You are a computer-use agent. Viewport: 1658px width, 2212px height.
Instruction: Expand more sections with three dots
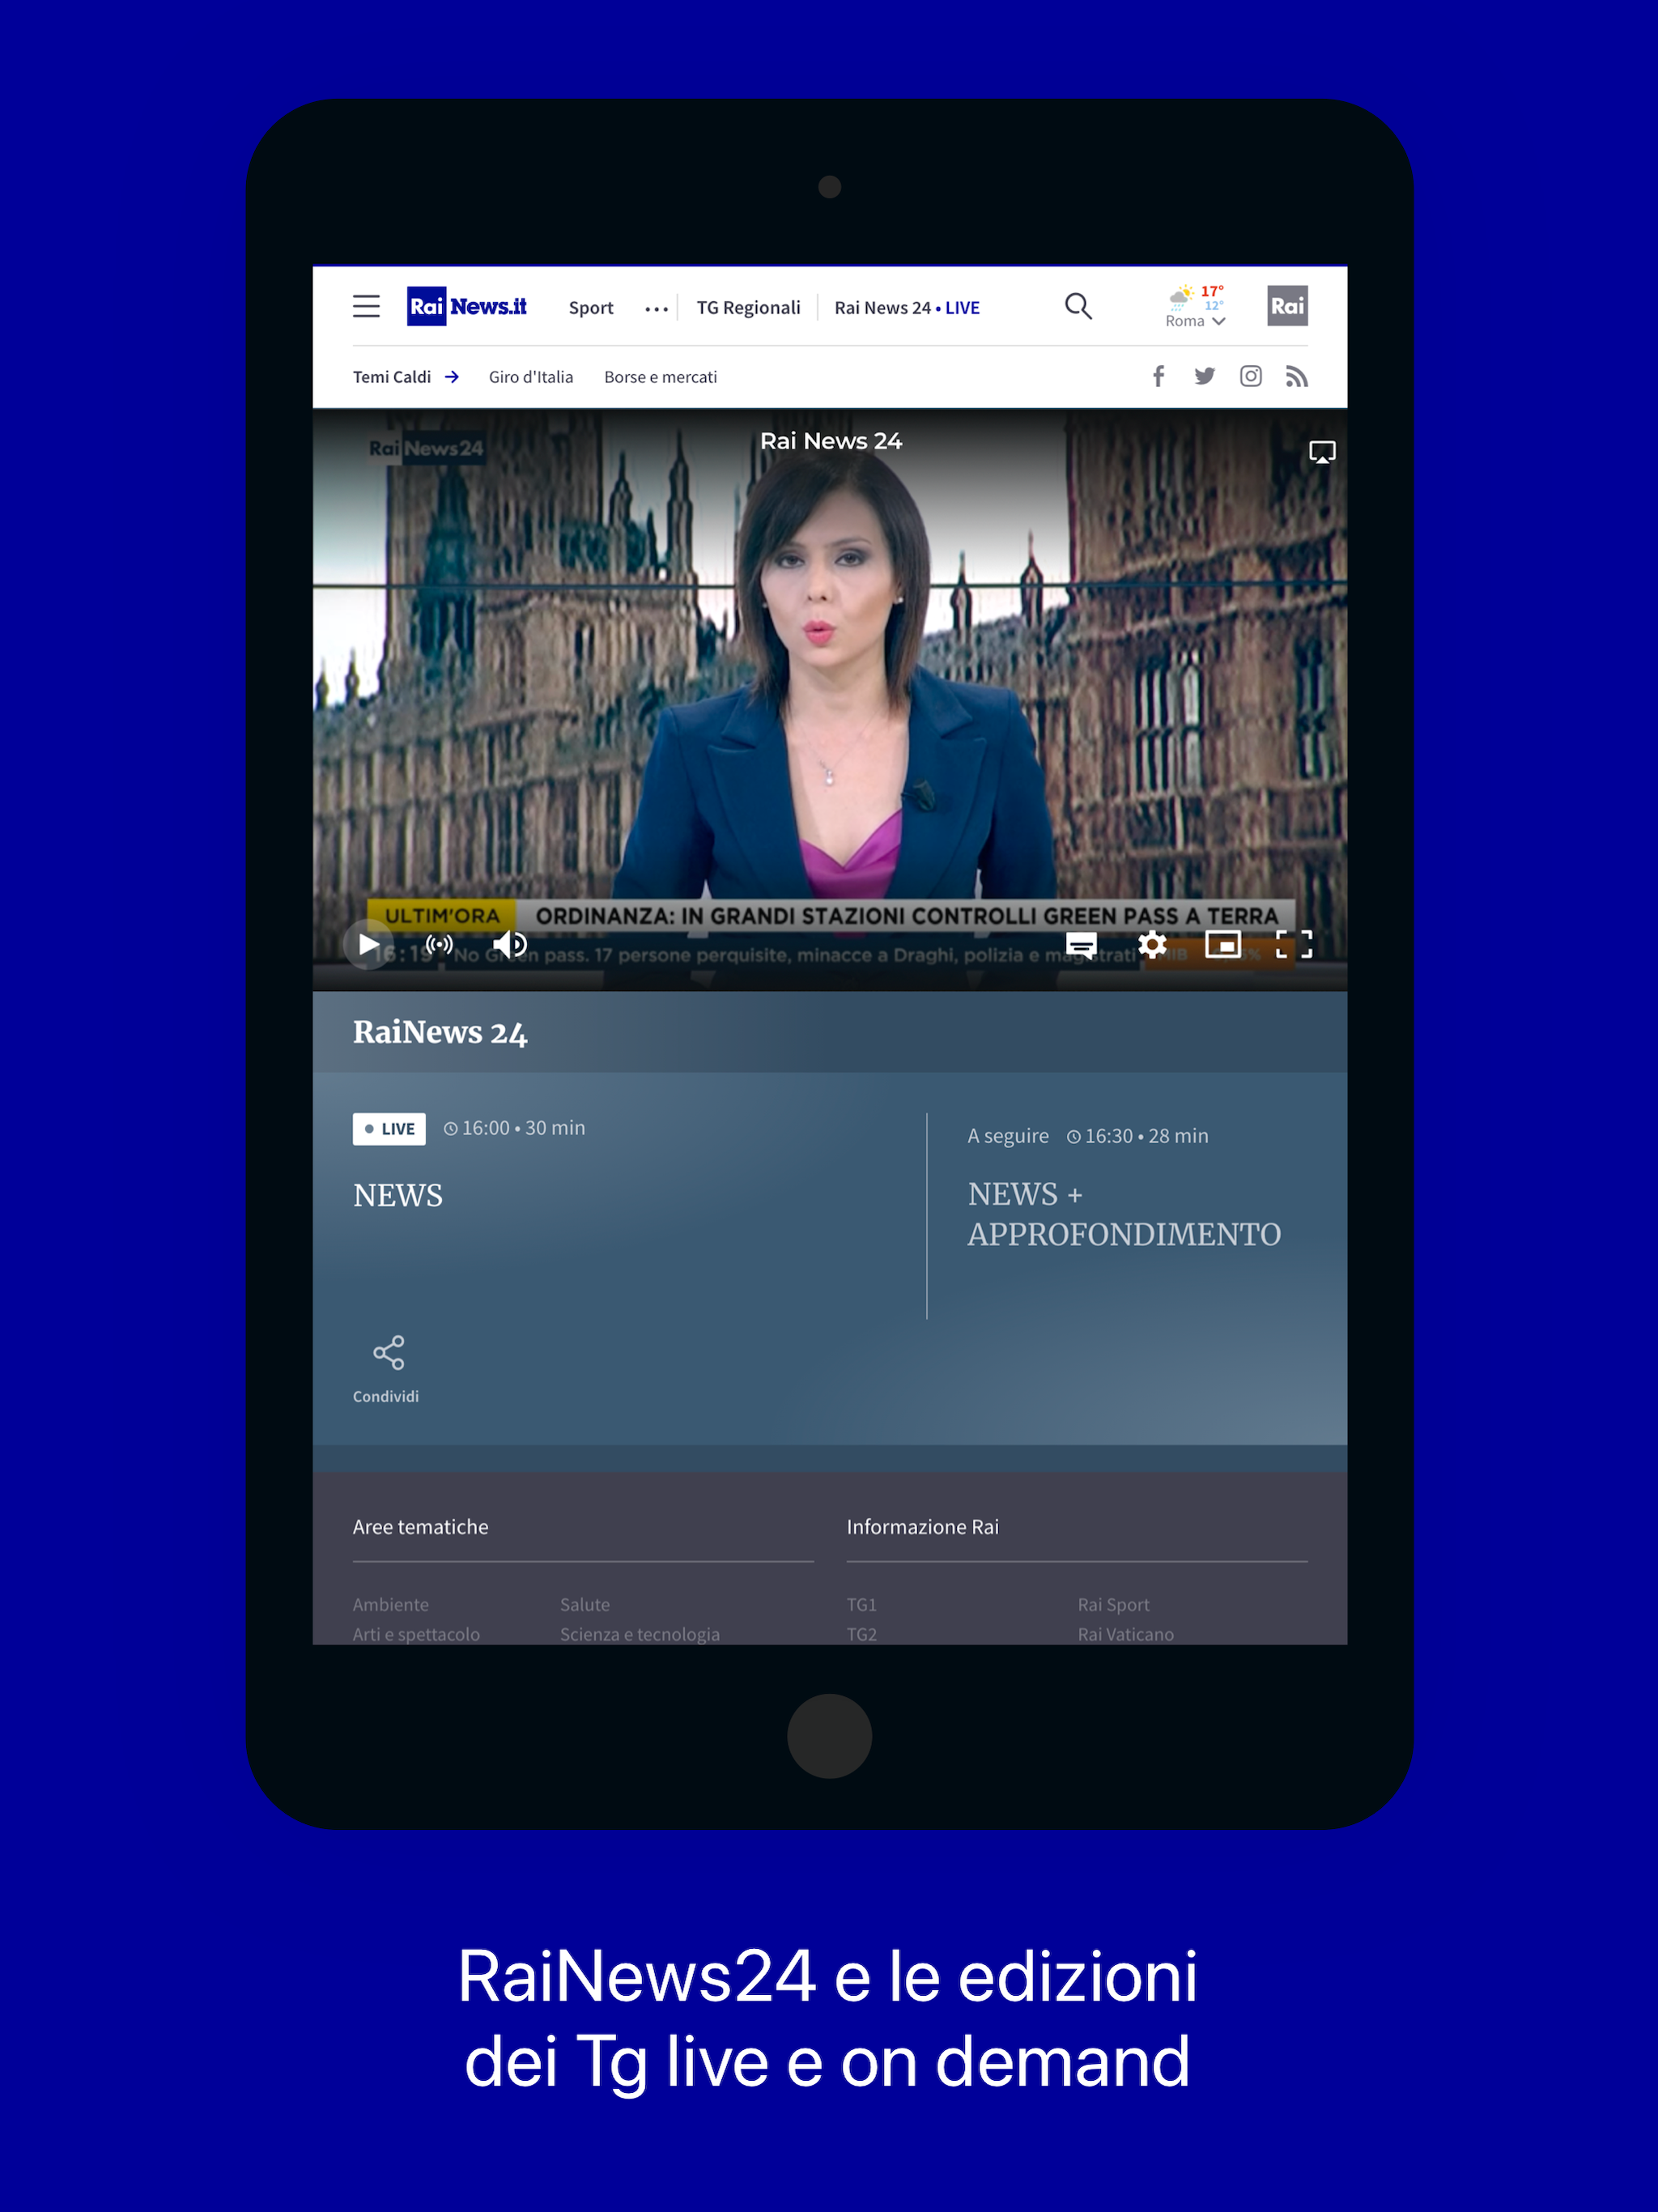(x=656, y=309)
